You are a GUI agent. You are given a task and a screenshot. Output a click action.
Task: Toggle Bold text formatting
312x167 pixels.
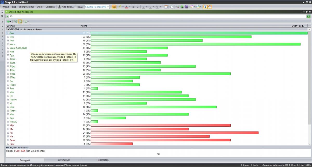click(133, 7)
